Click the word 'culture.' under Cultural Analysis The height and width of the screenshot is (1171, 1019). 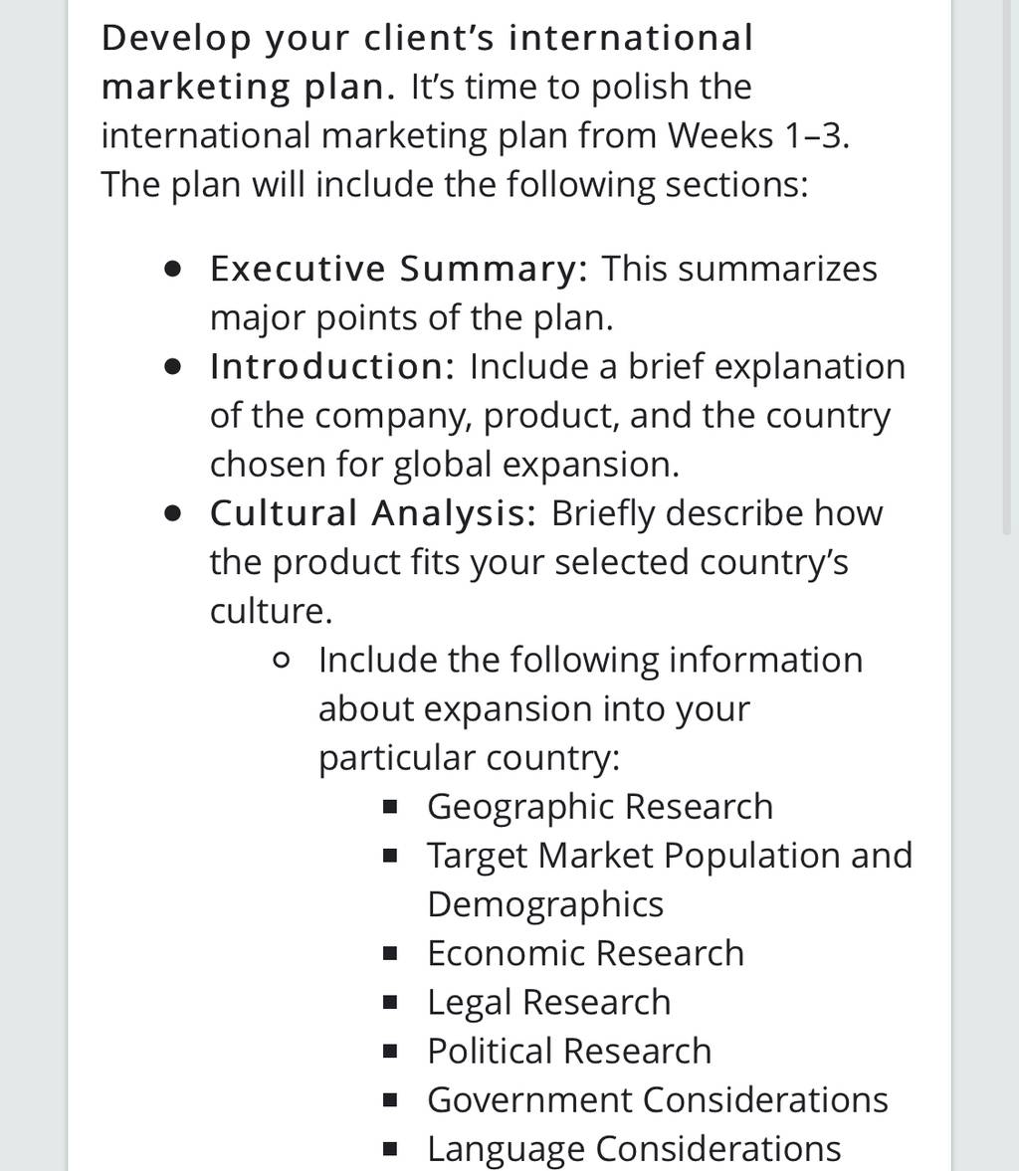pos(272,612)
